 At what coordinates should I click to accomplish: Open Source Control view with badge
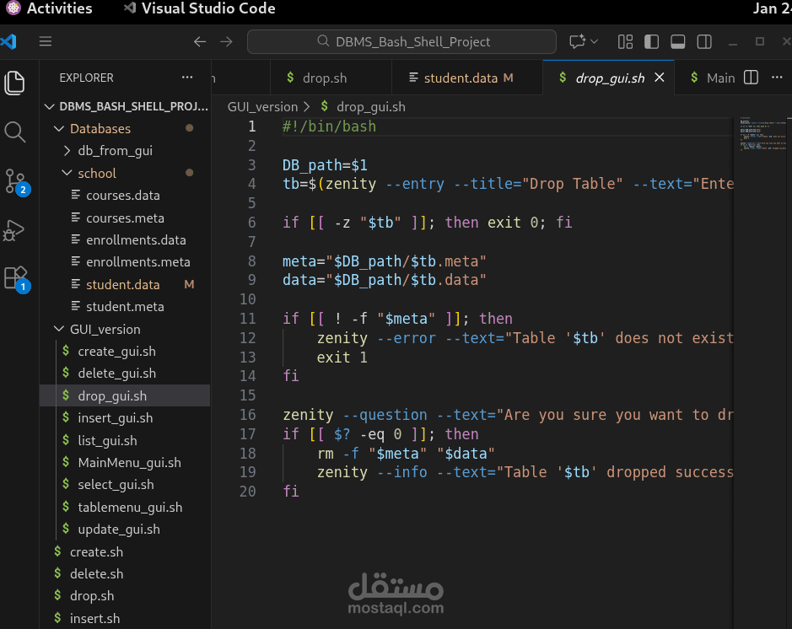tap(15, 180)
